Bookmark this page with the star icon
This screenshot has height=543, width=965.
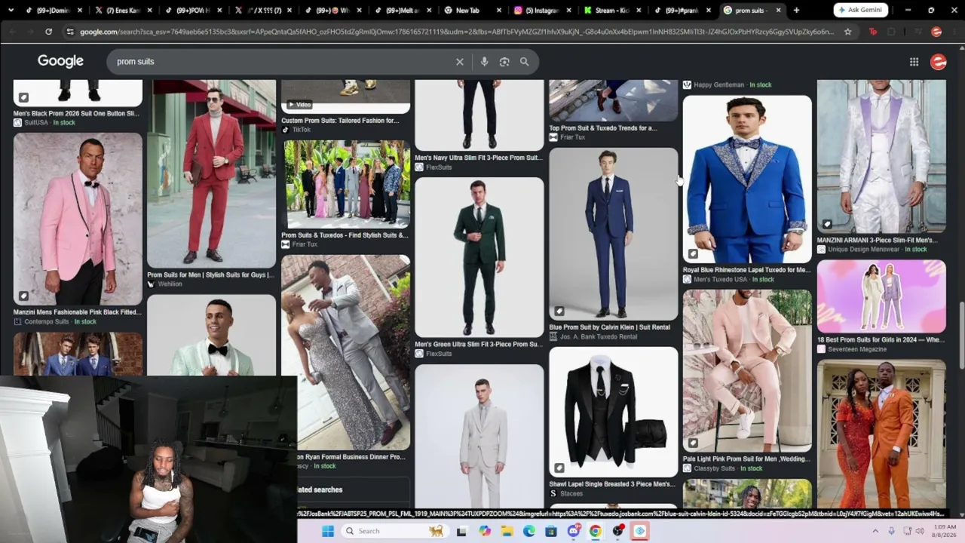(x=847, y=32)
